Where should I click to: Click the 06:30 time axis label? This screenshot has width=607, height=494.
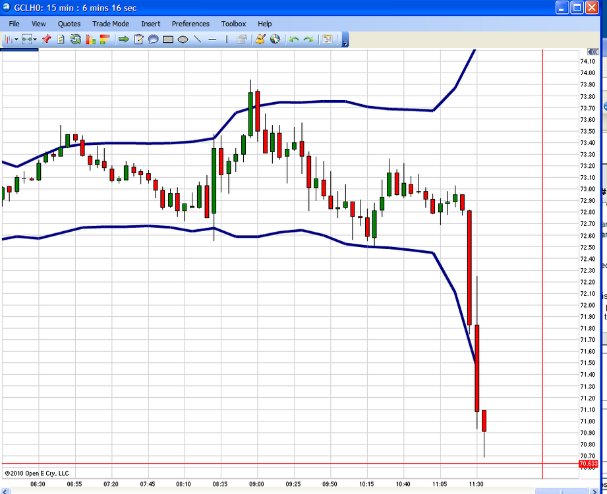click(x=38, y=484)
